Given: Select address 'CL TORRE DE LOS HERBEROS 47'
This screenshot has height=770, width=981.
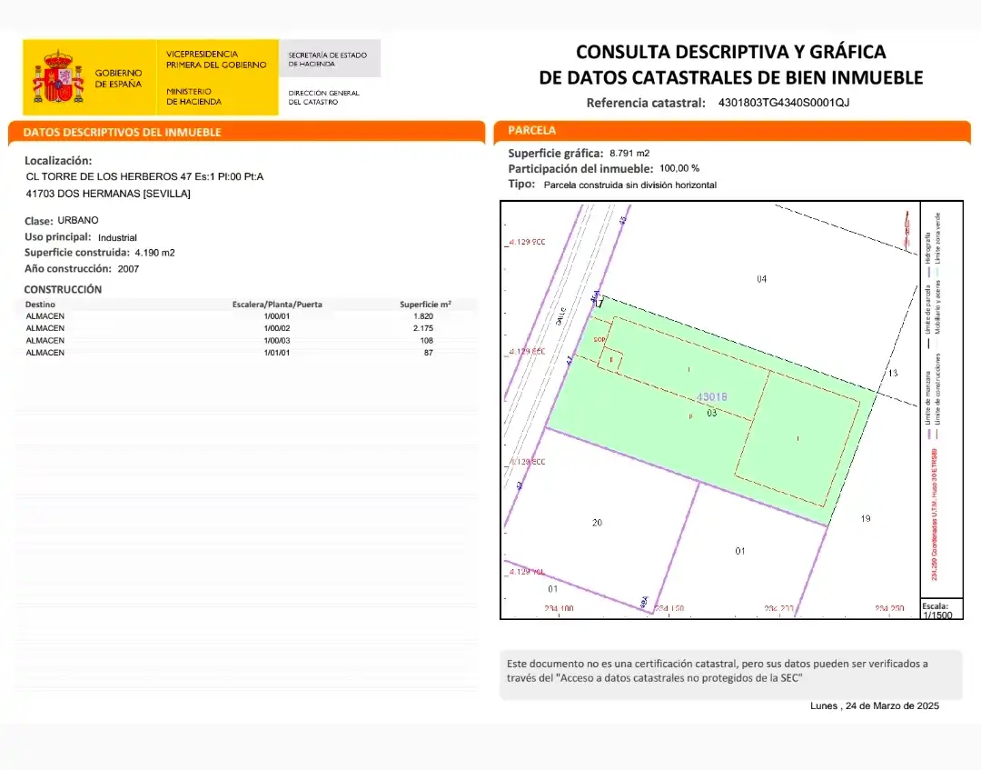Looking at the screenshot, I should pos(109,177).
